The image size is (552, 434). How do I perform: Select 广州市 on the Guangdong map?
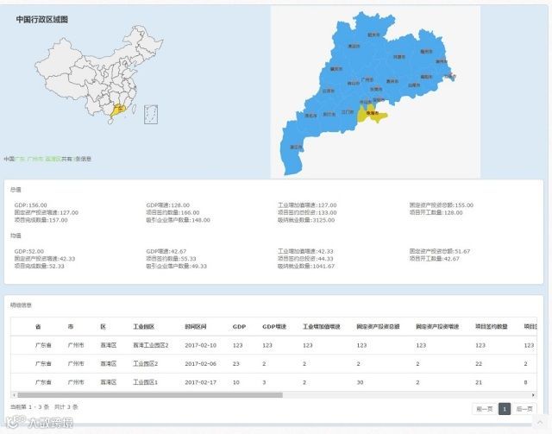coord(367,79)
